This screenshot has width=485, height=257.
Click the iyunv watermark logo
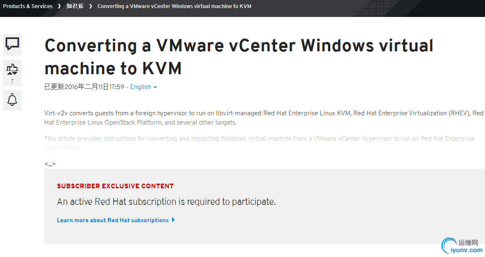click(x=462, y=246)
